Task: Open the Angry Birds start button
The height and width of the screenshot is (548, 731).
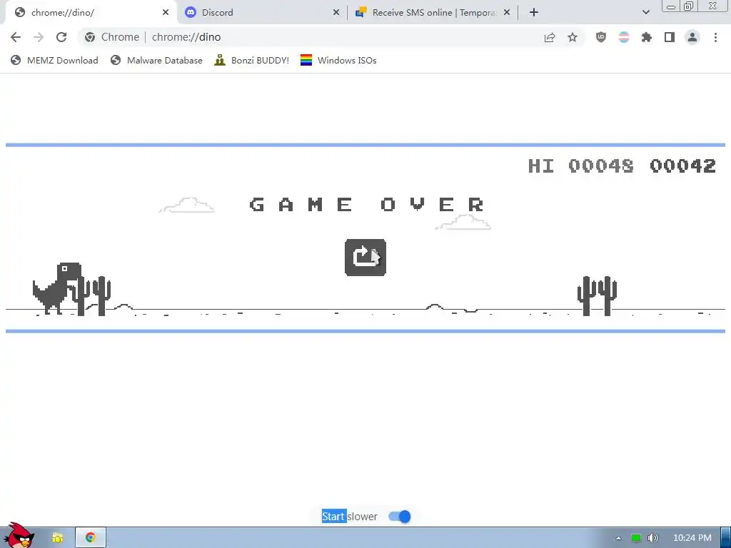Action: [x=19, y=535]
